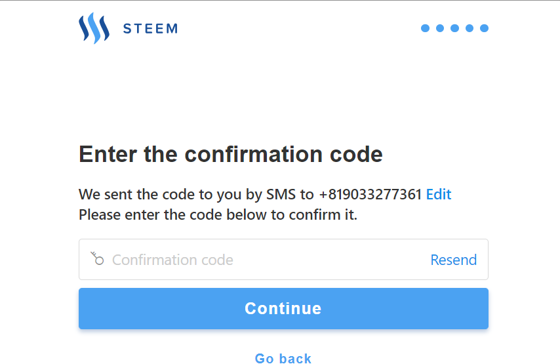Click the Edit link beside phone number

click(439, 194)
